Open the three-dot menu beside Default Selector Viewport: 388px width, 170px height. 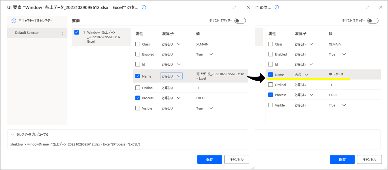(x=63, y=33)
